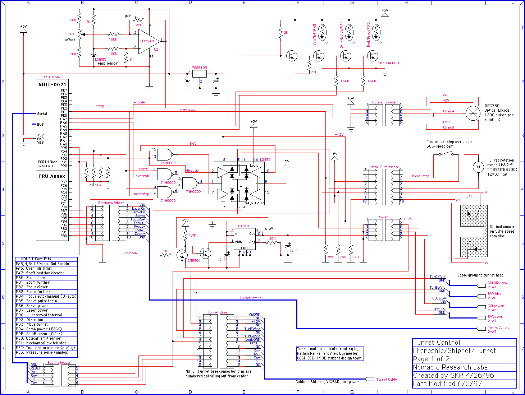Click the NMIT-0021 chip label

point(52,84)
